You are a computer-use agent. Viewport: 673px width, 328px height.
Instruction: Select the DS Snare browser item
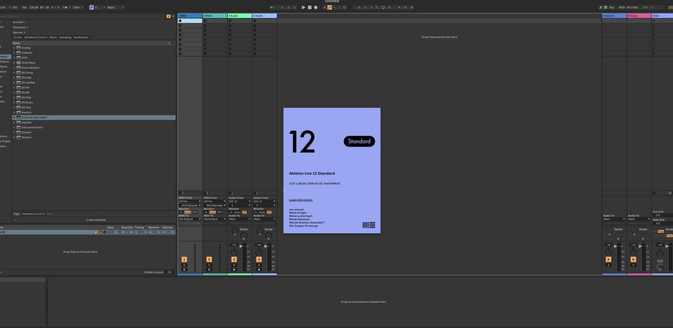click(x=94, y=103)
